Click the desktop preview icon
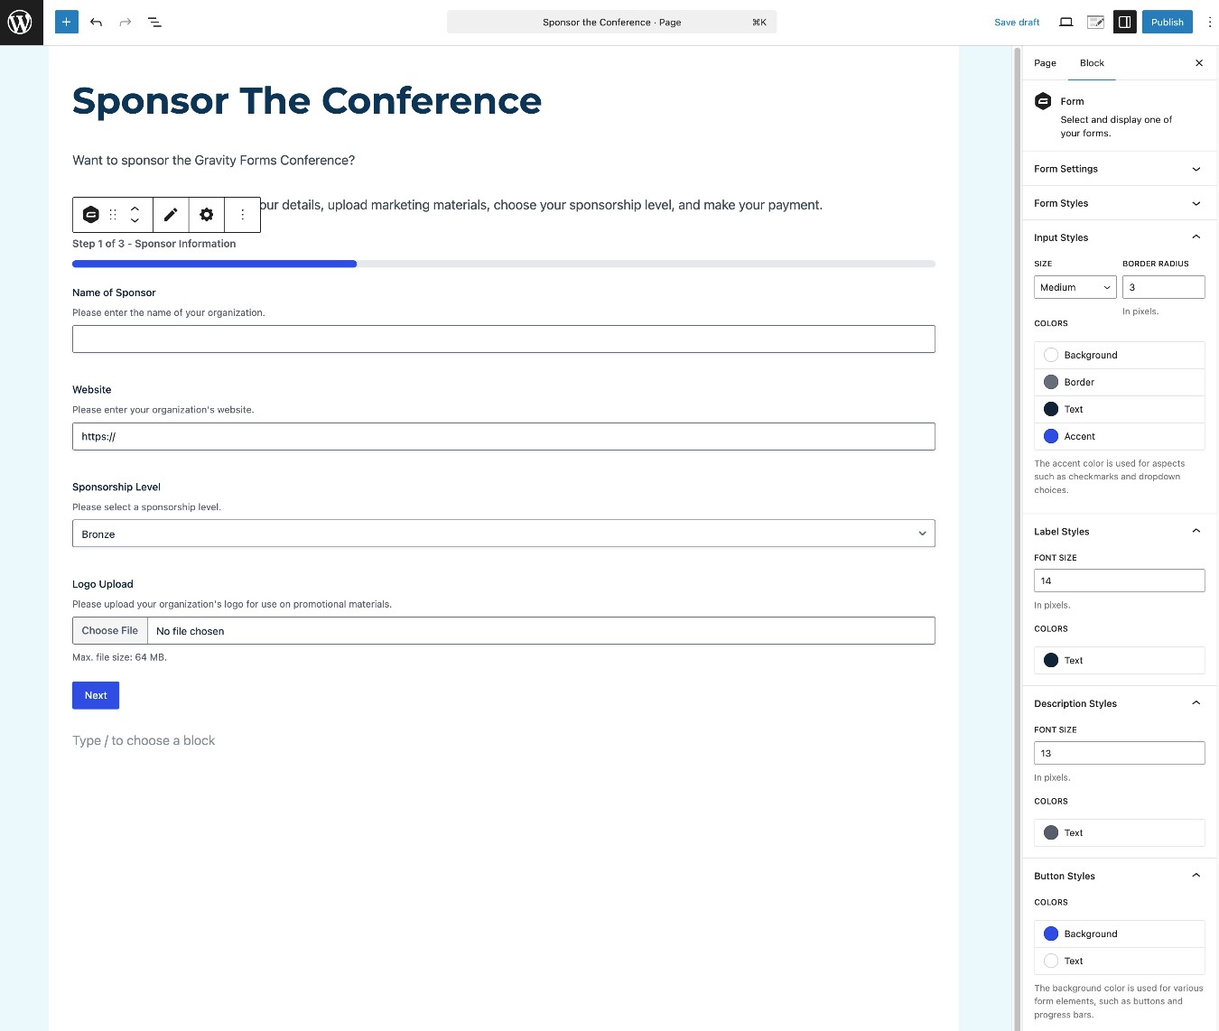This screenshot has width=1219, height=1031. 1065,22
